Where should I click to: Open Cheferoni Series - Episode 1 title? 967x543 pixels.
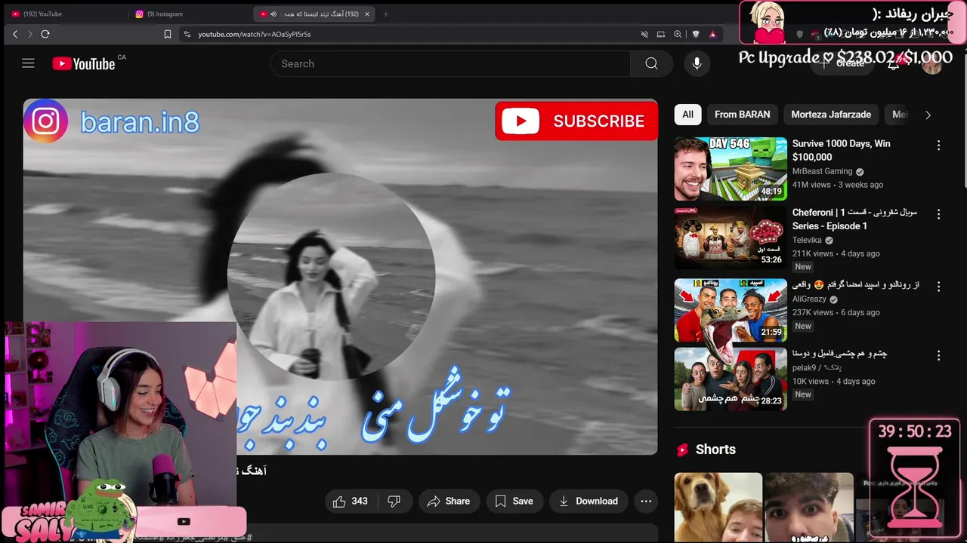coord(854,219)
